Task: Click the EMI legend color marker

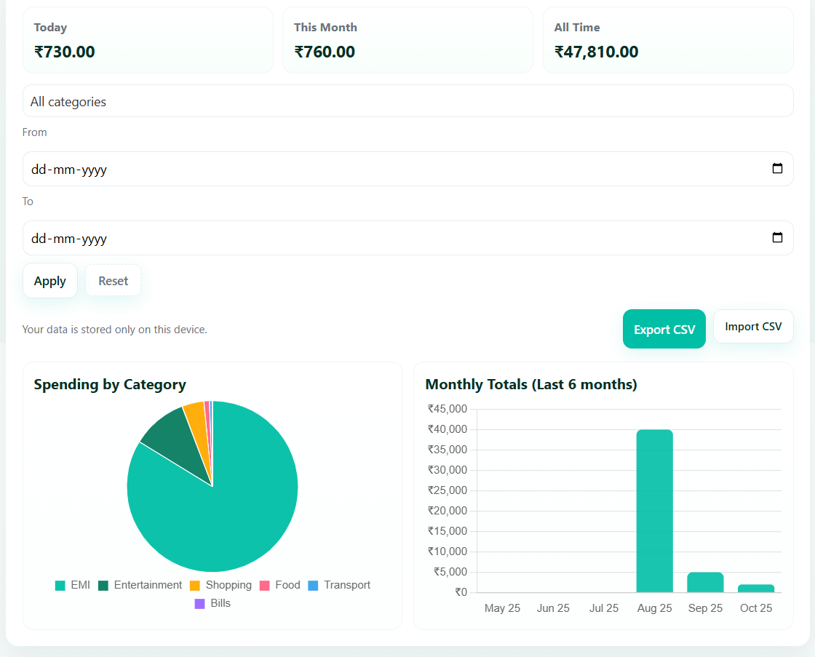Action: click(x=60, y=585)
